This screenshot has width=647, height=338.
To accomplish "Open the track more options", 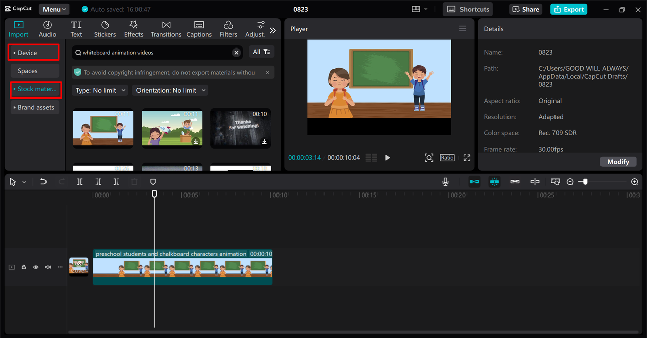I will (60, 267).
